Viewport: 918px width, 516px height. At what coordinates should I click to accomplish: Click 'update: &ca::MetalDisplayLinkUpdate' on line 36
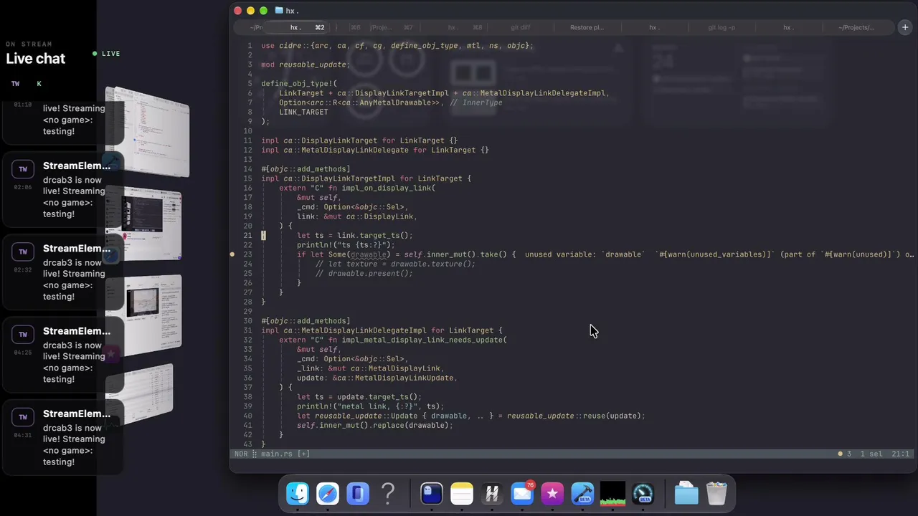pos(375,378)
